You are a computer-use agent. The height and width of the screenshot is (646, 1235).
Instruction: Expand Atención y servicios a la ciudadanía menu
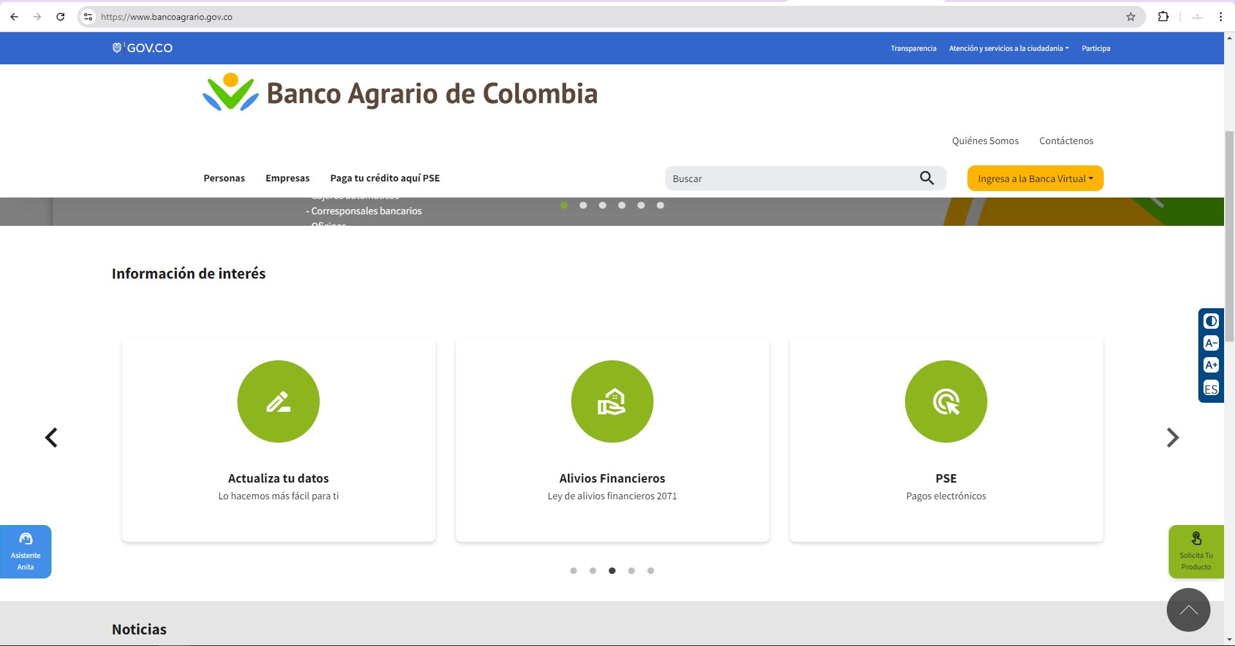tap(1008, 48)
